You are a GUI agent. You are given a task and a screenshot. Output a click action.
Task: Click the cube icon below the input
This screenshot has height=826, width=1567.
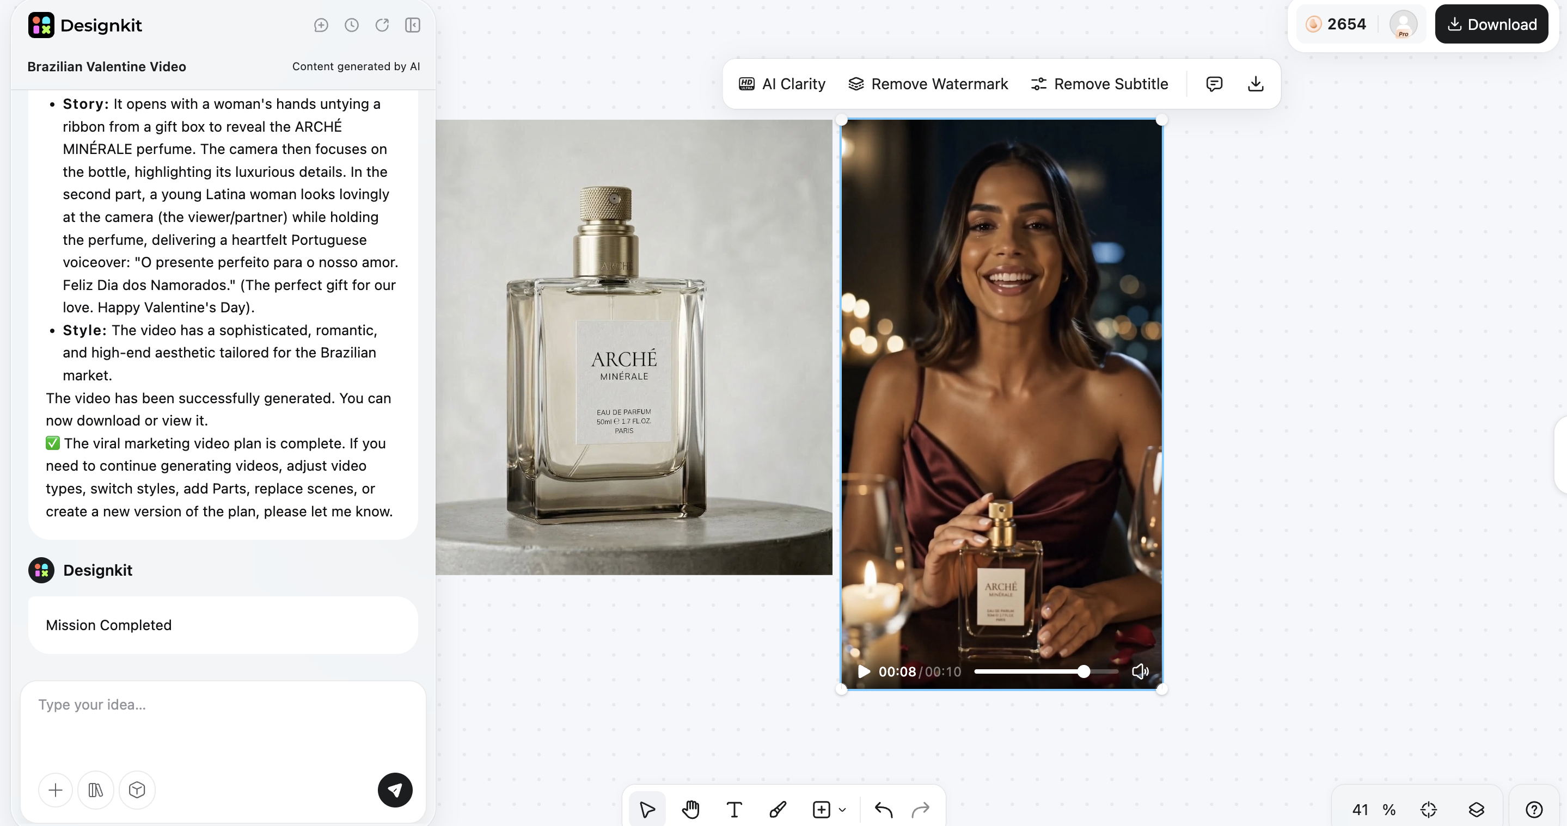137,790
